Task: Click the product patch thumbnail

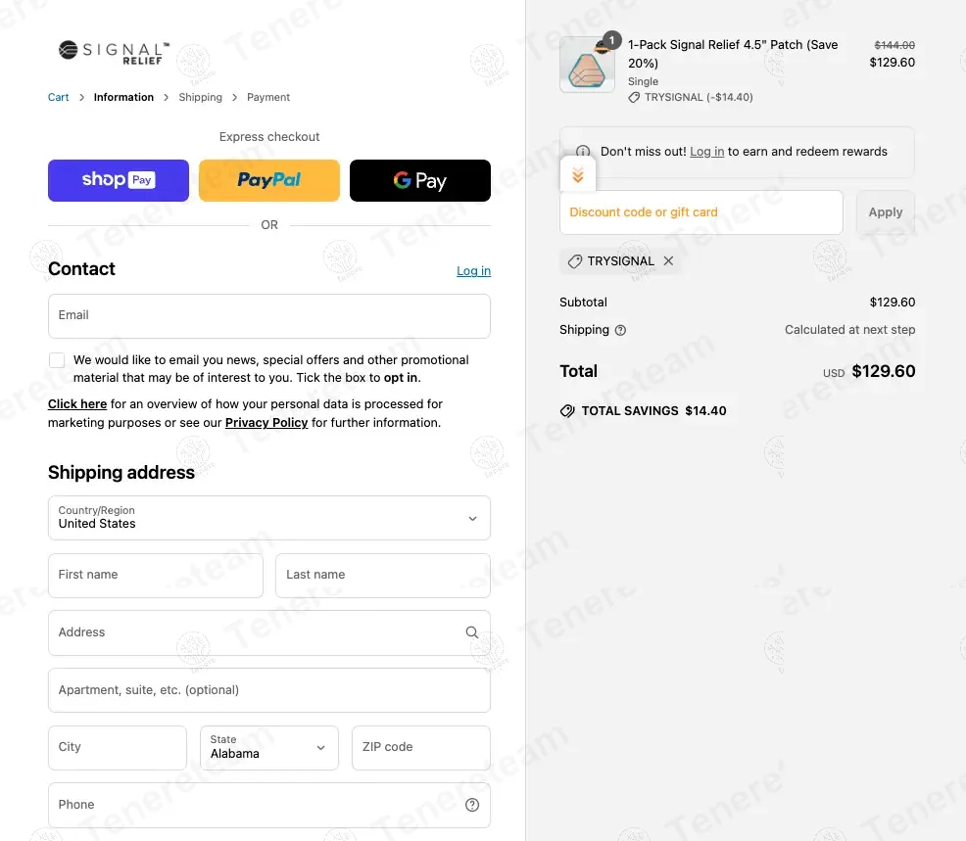Action: [x=587, y=65]
